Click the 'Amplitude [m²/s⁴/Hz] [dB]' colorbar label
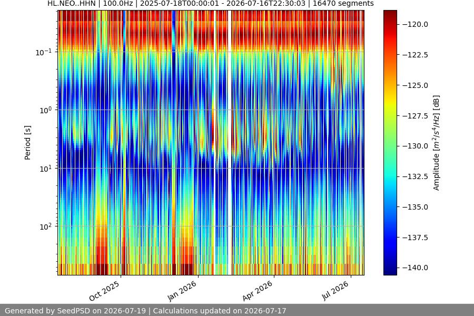 436,143
